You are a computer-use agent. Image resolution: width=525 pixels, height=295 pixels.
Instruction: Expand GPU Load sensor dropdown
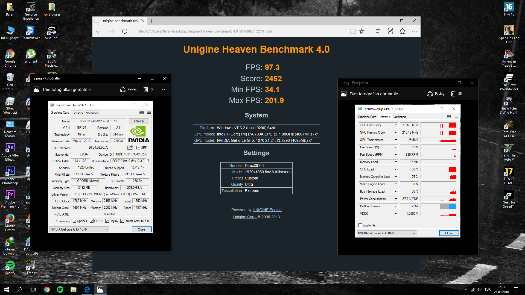coord(396,169)
